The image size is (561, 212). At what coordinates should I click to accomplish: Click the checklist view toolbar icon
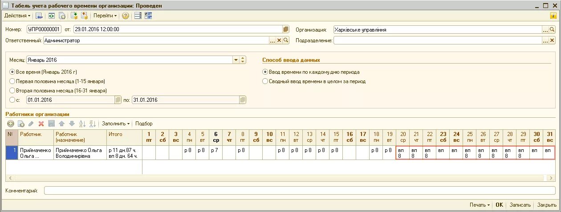pos(149,16)
